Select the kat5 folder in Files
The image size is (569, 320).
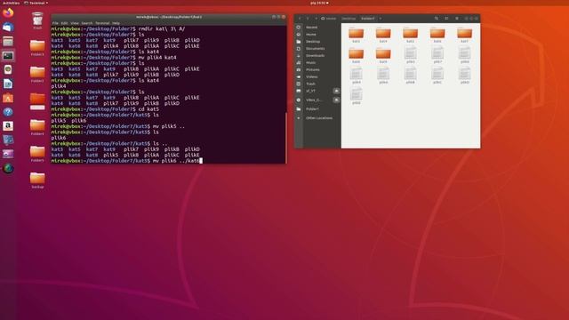pos(411,35)
